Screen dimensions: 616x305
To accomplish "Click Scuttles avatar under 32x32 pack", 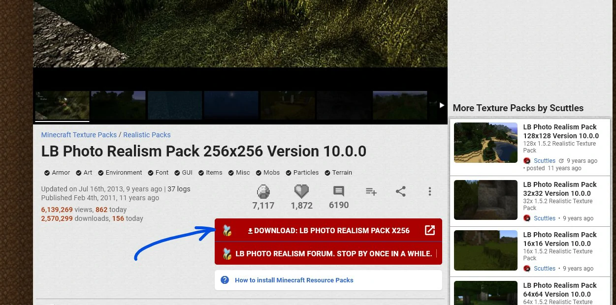I will (x=527, y=218).
